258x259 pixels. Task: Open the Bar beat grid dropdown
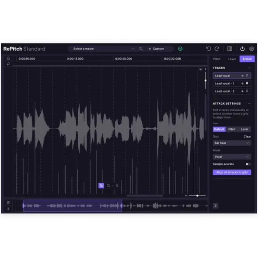tap(232, 143)
